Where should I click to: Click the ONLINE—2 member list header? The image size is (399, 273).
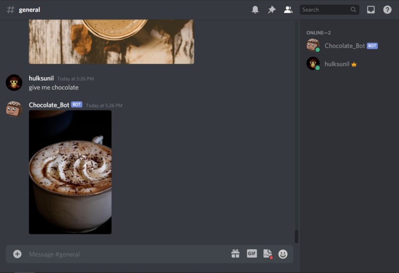[318, 33]
